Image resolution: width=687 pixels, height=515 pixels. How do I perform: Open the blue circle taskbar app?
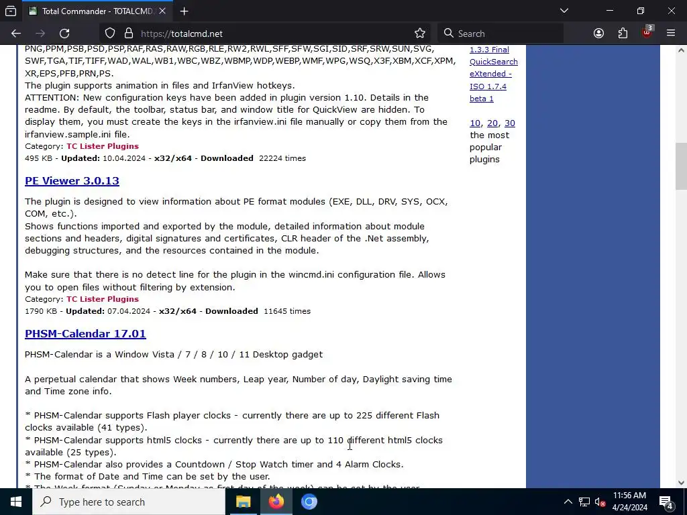point(309,502)
